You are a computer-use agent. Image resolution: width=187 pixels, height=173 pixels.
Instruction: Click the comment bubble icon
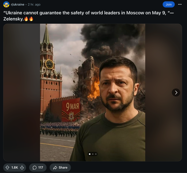pyautogui.click(x=34, y=168)
